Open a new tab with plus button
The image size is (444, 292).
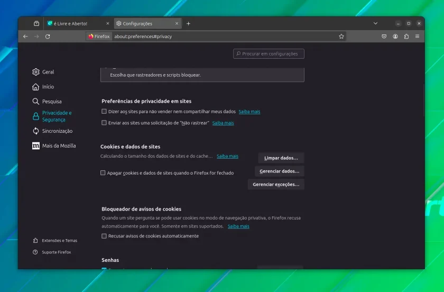pos(188,23)
